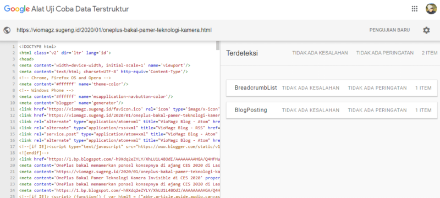This screenshot has height=198, width=440.
Task: Click the <head> tag on line 3
Action: (x=26, y=59)
